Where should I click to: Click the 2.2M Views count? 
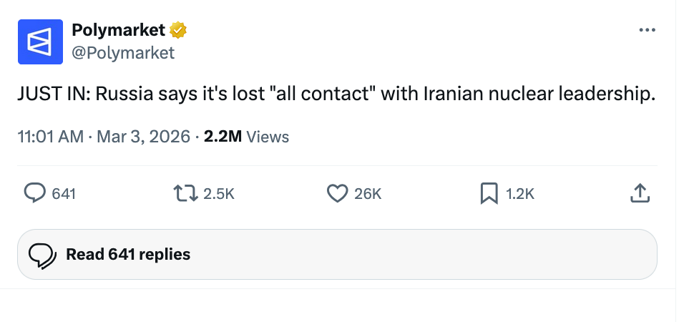tap(246, 136)
